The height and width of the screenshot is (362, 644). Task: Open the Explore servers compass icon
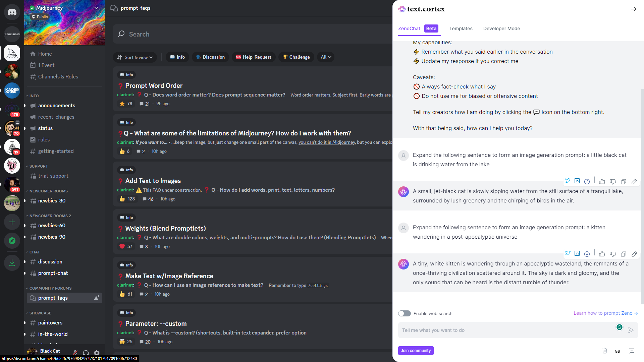click(12, 241)
